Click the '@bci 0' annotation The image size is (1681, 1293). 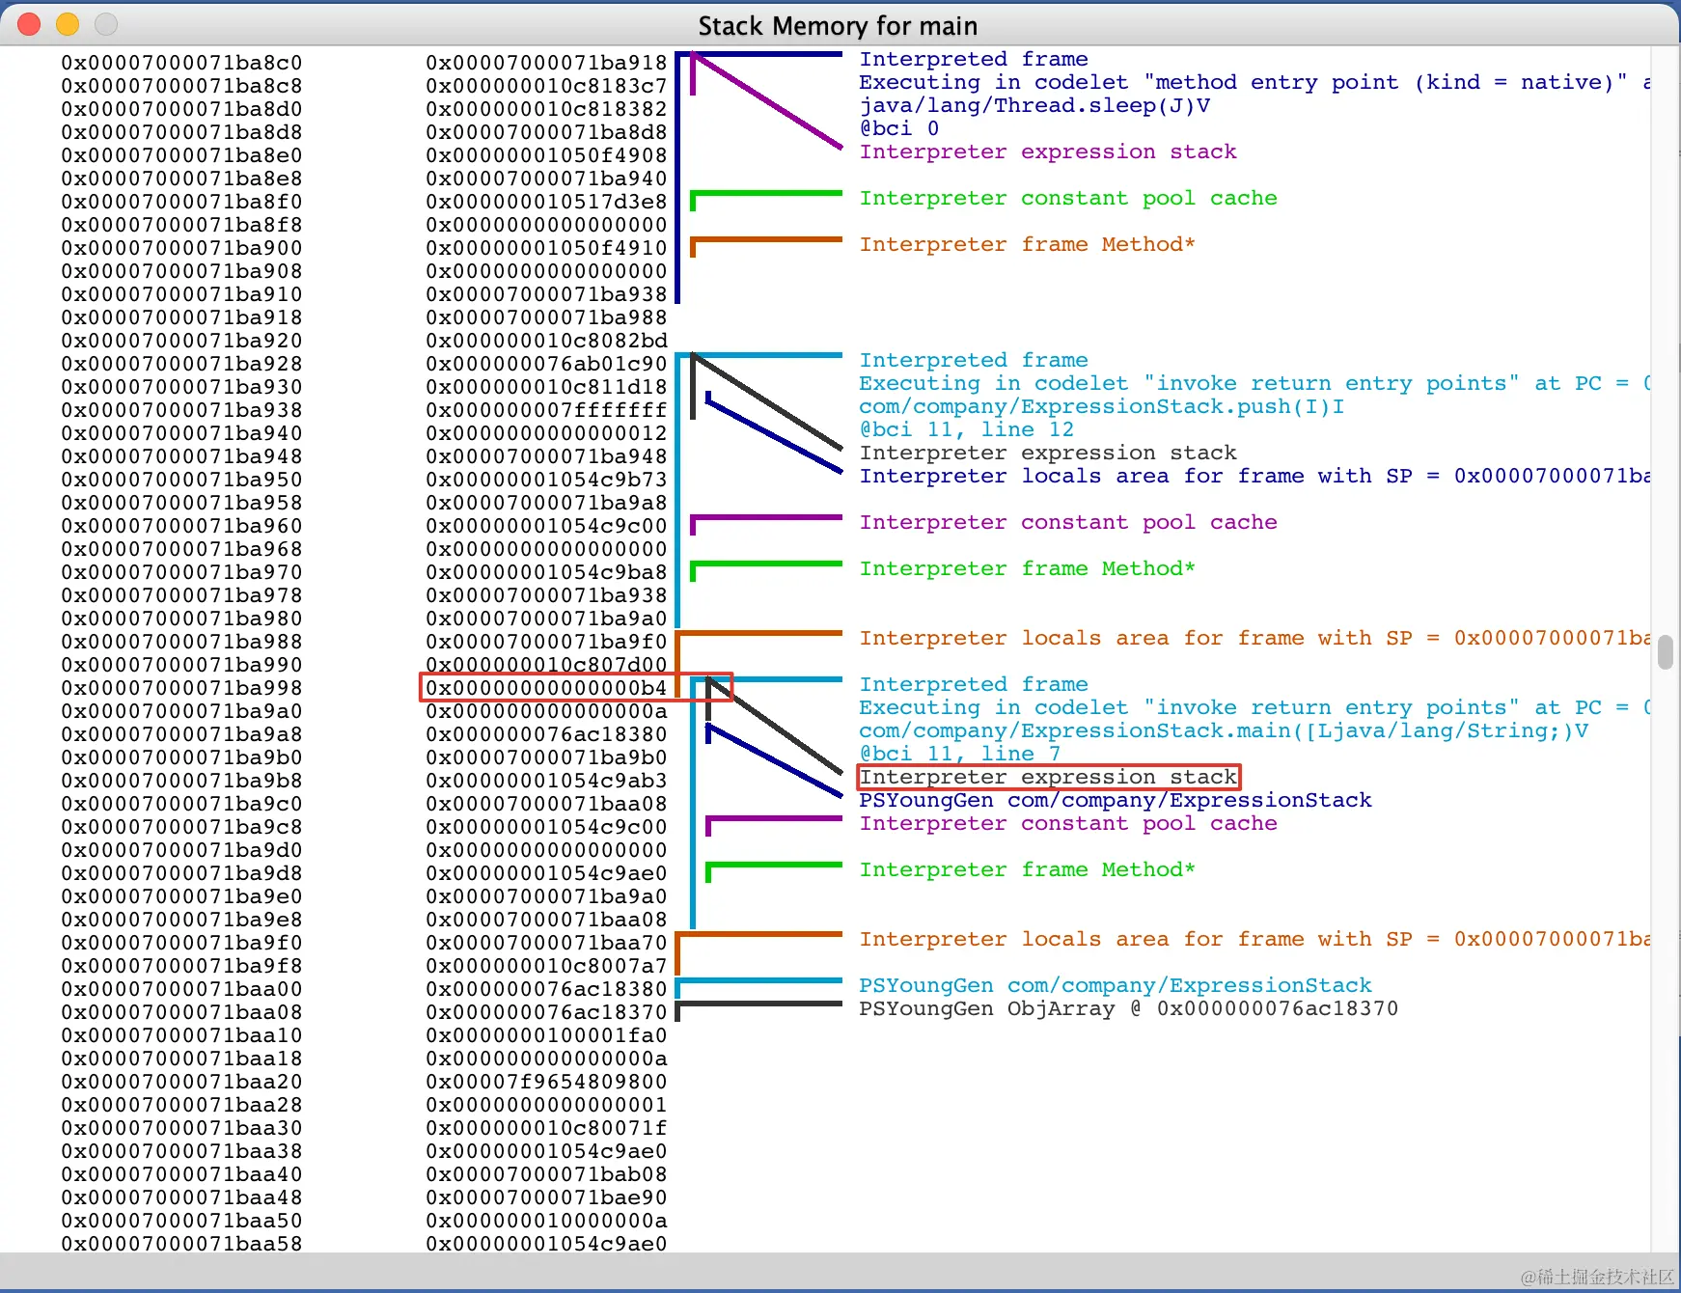coord(899,128)
